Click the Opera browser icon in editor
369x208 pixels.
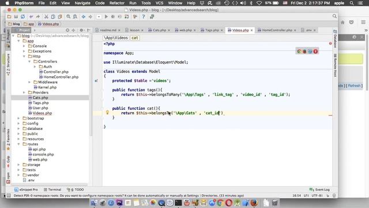315,51
